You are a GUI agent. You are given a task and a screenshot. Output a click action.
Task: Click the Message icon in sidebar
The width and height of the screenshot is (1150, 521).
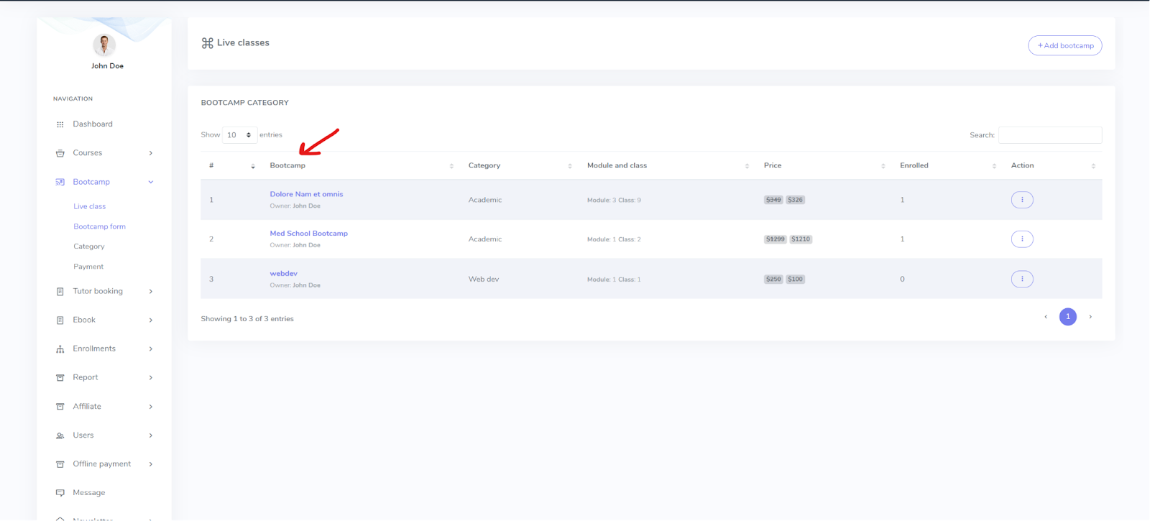(x=60, y=493)
